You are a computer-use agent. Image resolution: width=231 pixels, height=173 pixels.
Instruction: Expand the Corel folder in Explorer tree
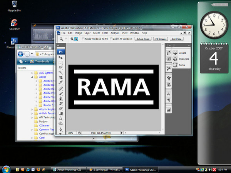pos(32,138)
